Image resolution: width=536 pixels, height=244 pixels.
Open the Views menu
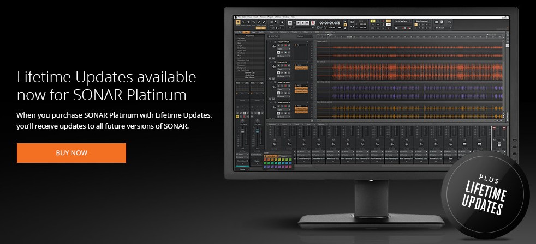tap(249, 17)
